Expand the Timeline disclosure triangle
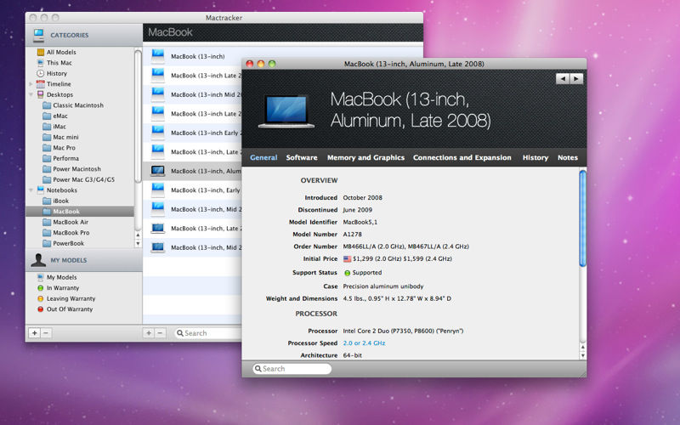 [x=31, y=84]
